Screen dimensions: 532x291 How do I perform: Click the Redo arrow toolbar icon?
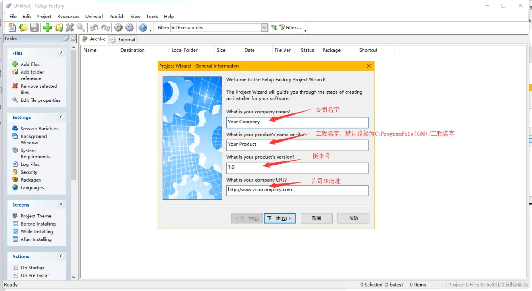[106, 27]
